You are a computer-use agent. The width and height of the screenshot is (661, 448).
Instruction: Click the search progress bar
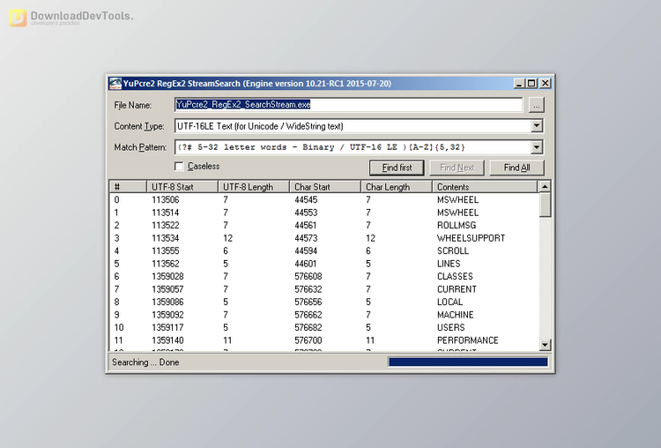click(468, 362)
